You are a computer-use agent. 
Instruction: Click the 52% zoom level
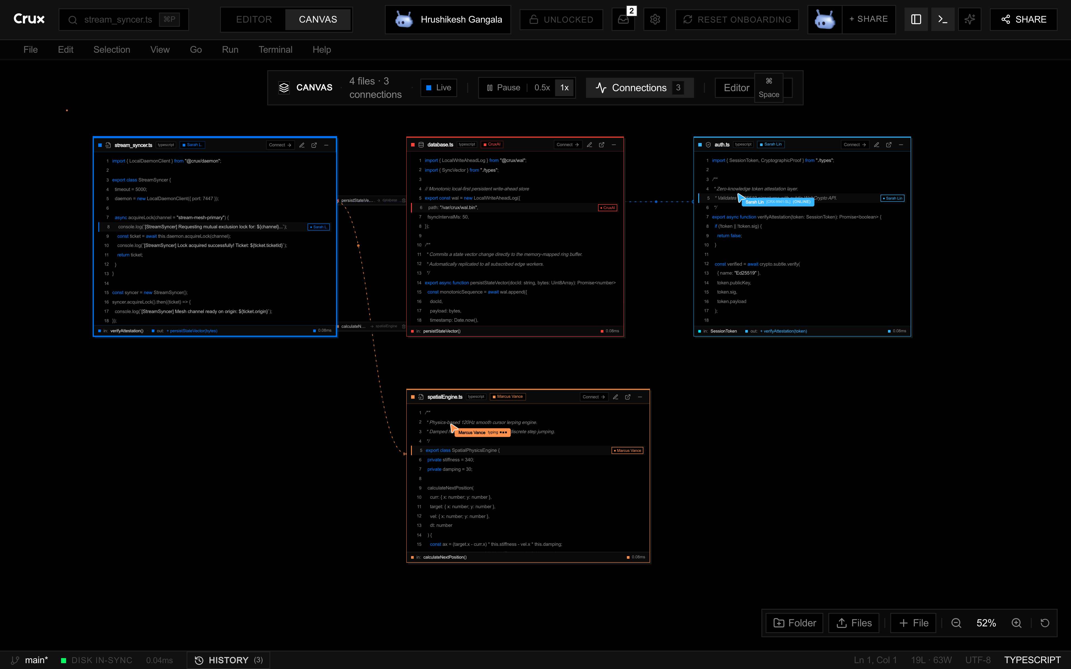tap(986, 623)
